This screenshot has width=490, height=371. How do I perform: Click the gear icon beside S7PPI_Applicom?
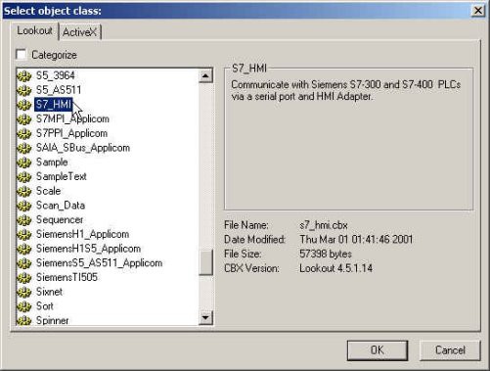point(23,133)
